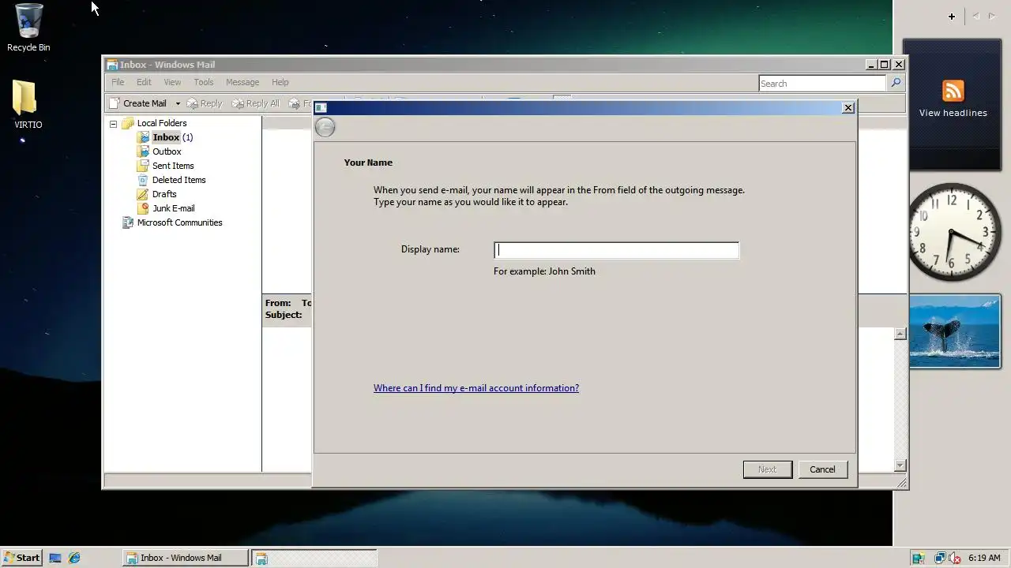Click the preview pane scroll-up arrow

(900, 334)
